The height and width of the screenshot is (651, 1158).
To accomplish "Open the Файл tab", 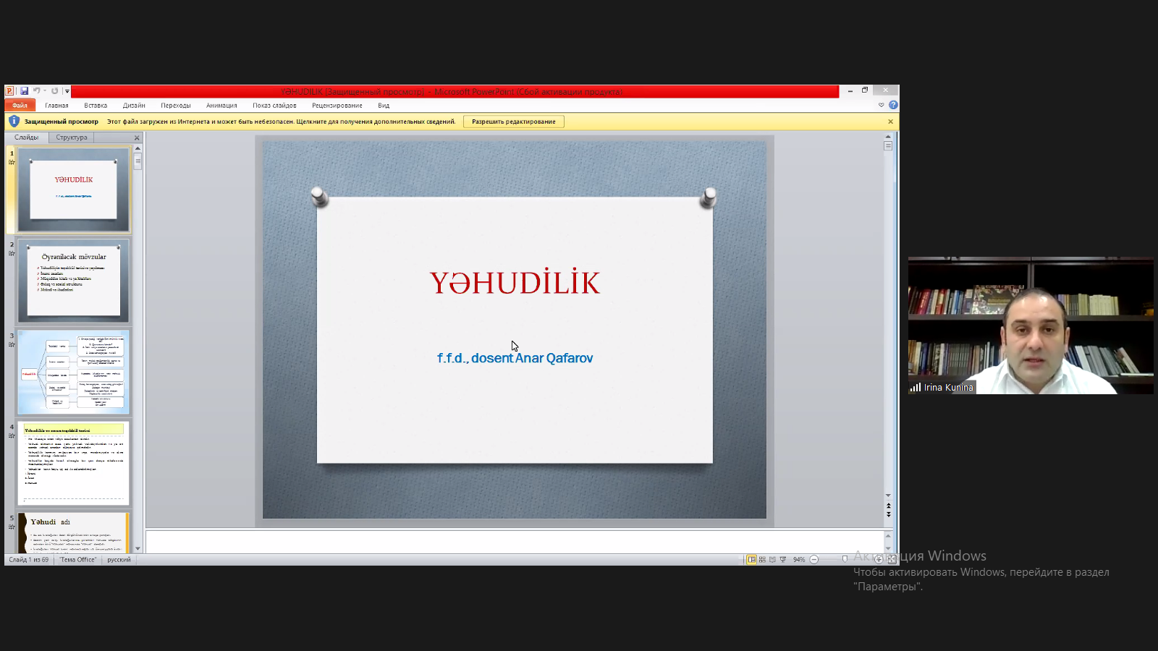I will tap(20, 106).
